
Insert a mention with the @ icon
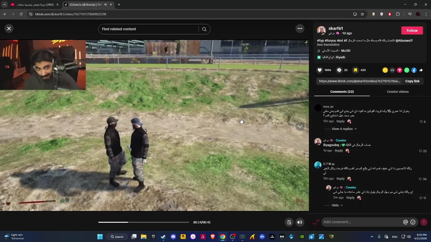pyautogui.click(x=405, y=222)
